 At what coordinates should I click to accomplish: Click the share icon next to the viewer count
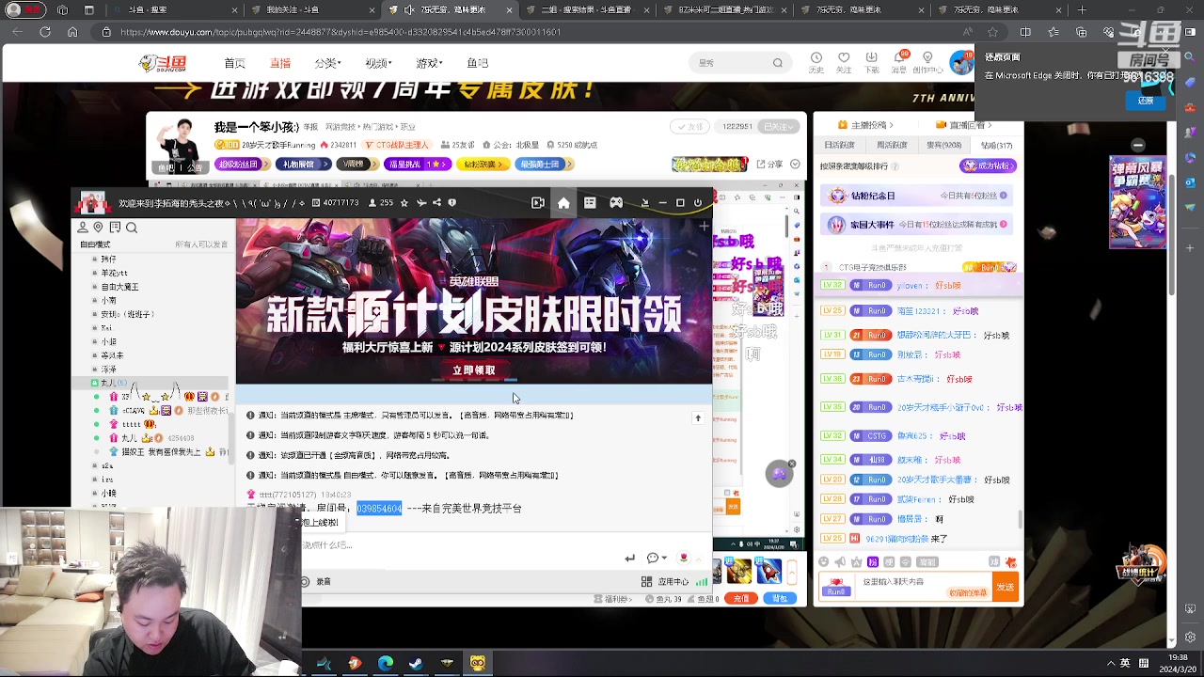point(436,202)
